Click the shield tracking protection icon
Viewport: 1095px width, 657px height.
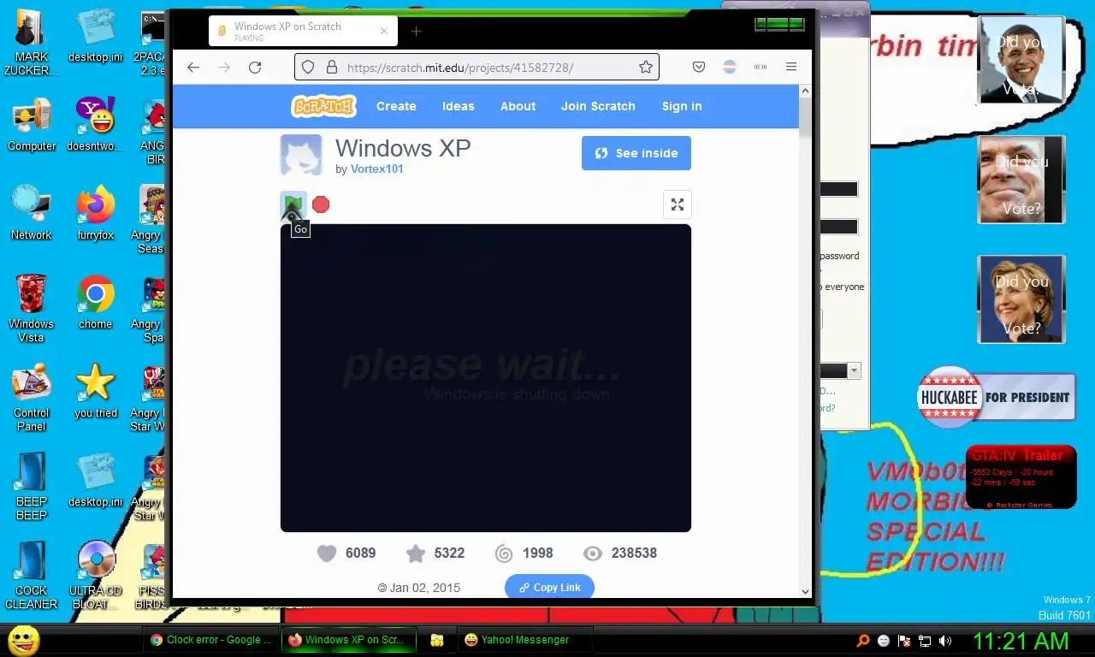[x=308, y=67]
